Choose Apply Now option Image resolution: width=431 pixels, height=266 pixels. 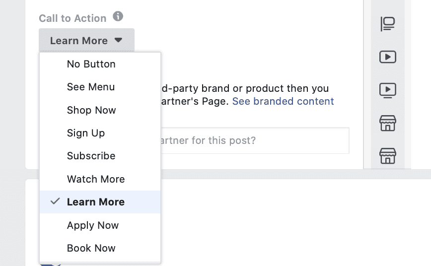point(100,225)
